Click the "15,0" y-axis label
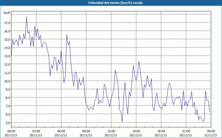 (x=7, y=39)
